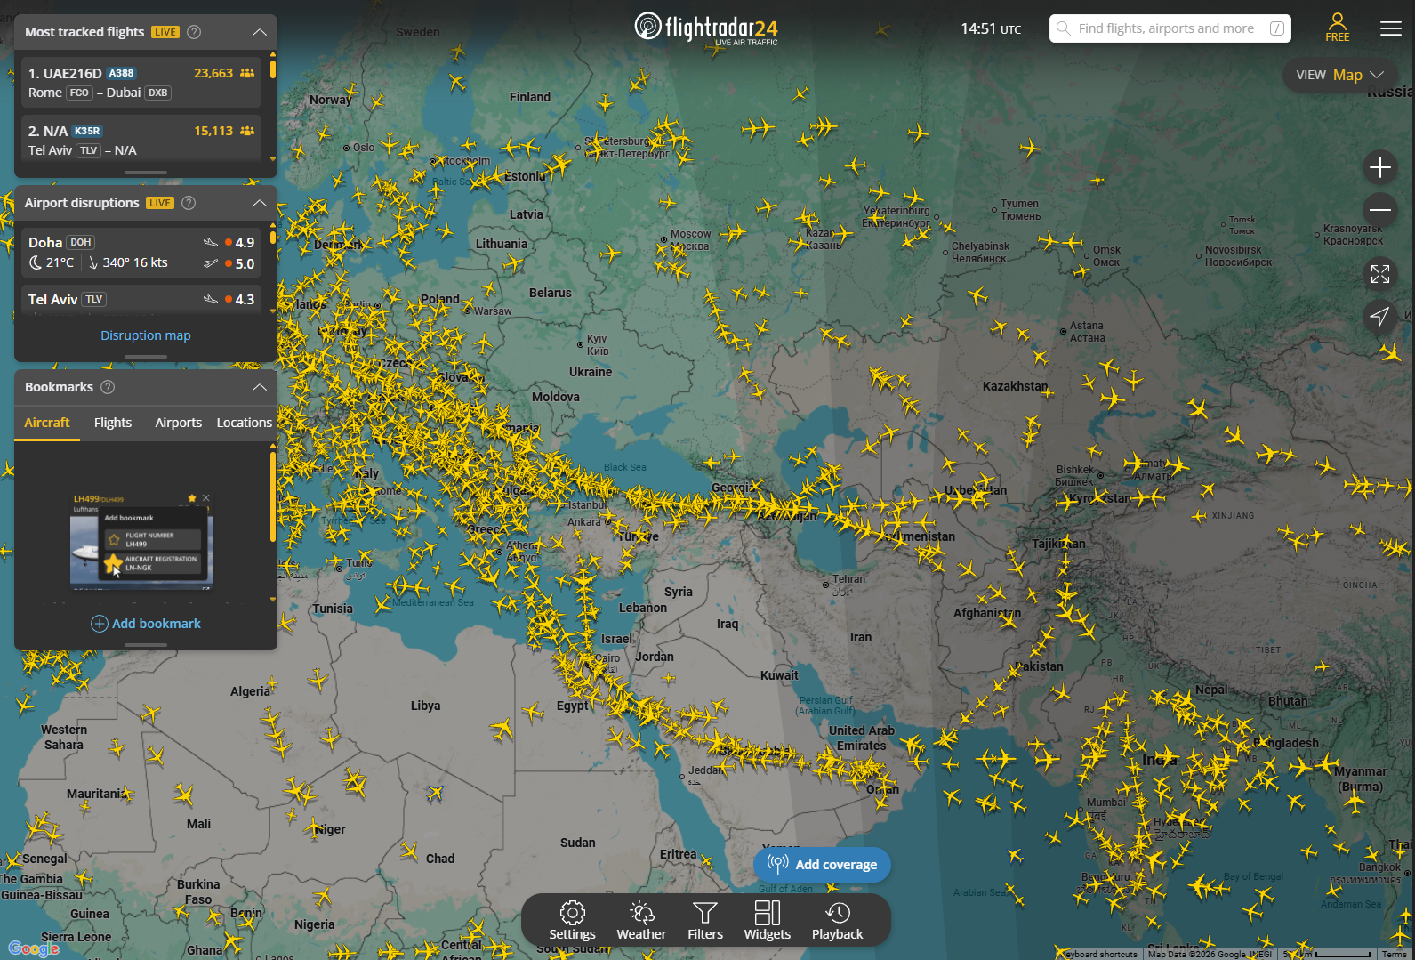Select the N/A K35R flight row

(x=141, y=137)
